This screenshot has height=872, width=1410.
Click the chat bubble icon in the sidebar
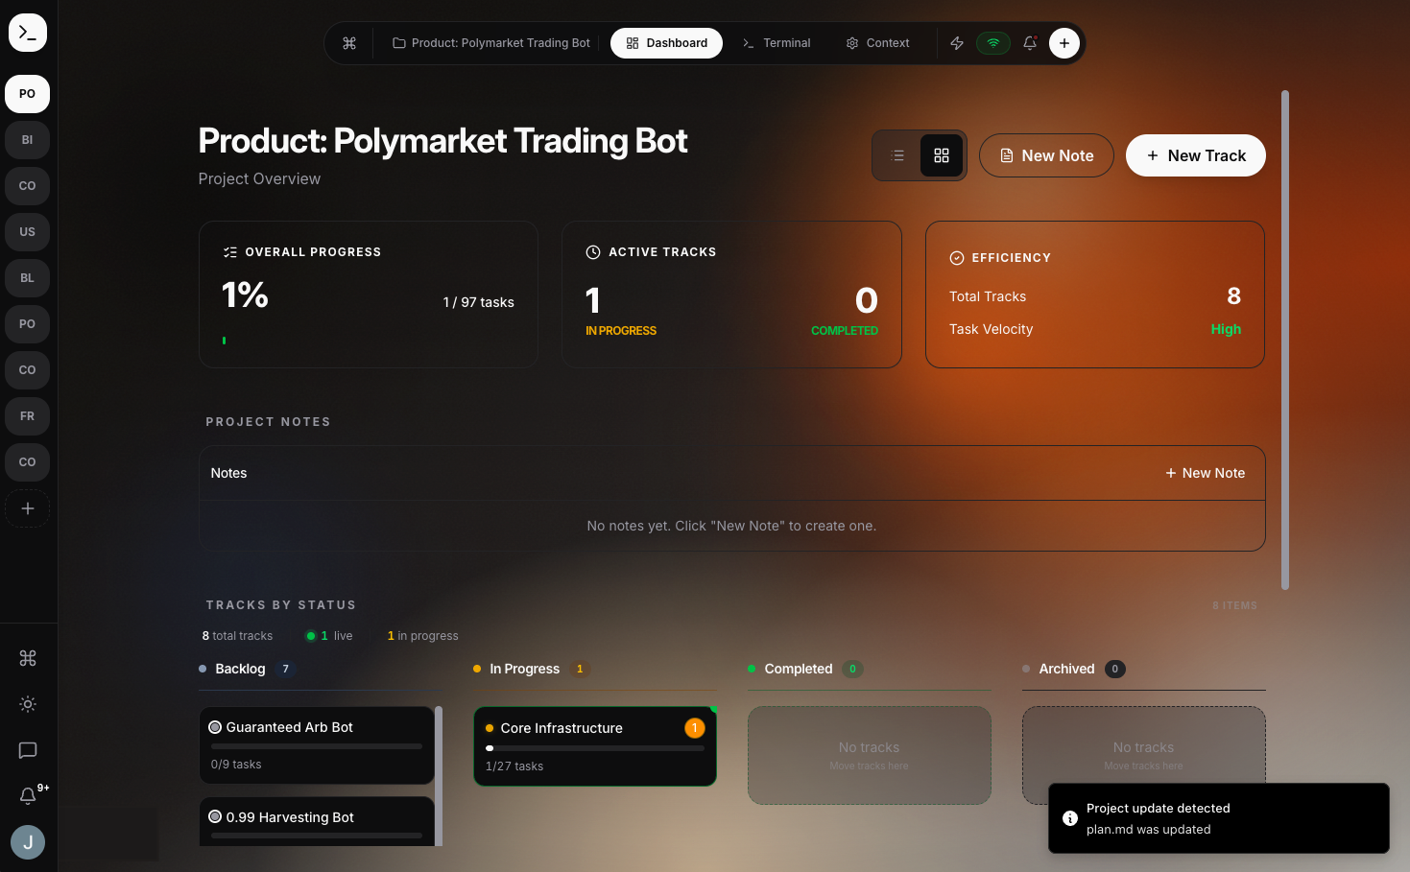(27, 750)
